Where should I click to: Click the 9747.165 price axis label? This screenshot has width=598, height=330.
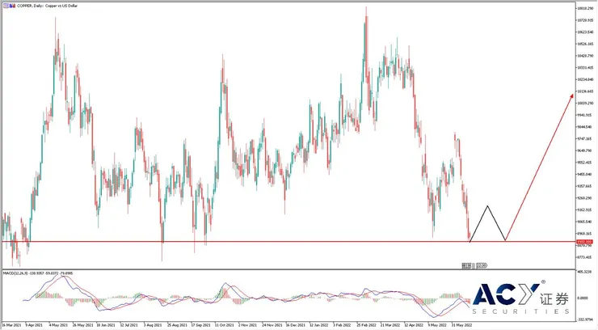[x=585, y=139]
